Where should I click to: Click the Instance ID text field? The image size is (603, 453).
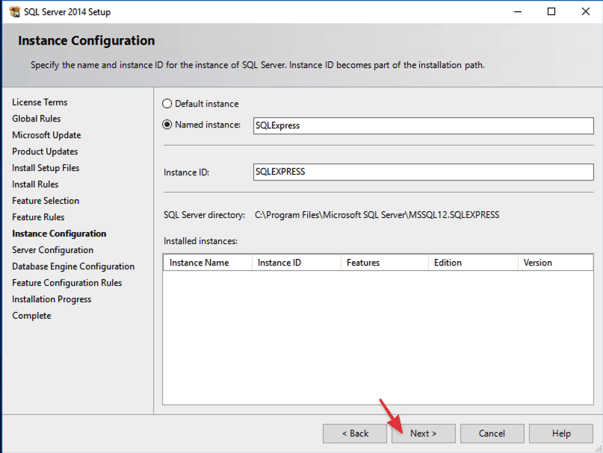[423, 172]
